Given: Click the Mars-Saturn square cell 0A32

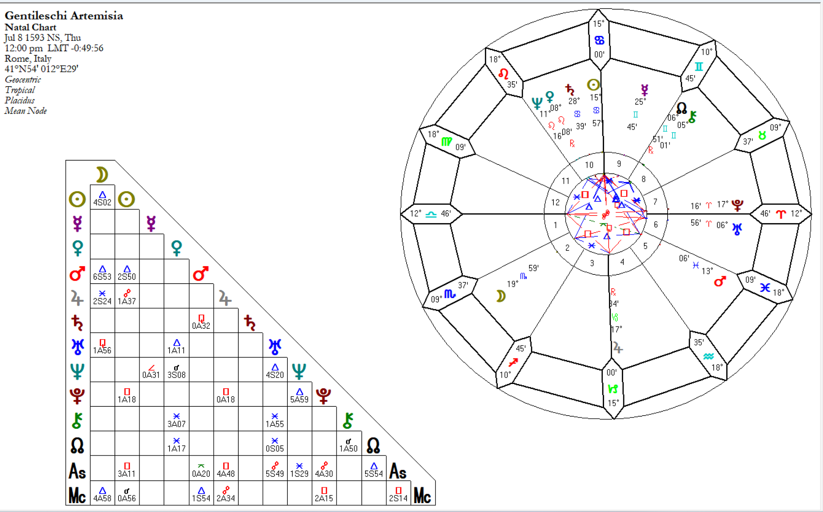Looking at the screenshot, I should (201, 320).
